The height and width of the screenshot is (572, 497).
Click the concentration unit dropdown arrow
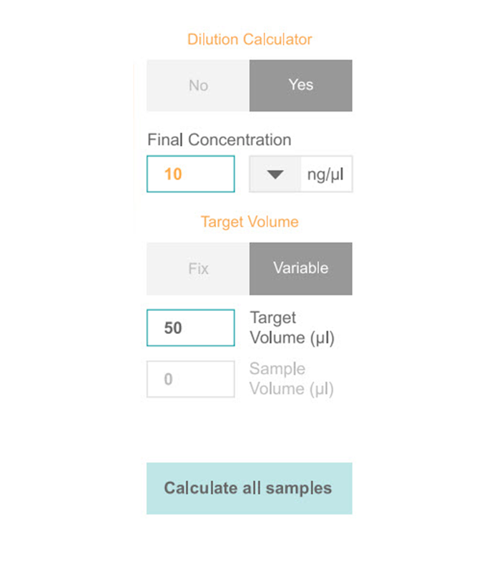[x=275, y=174]
